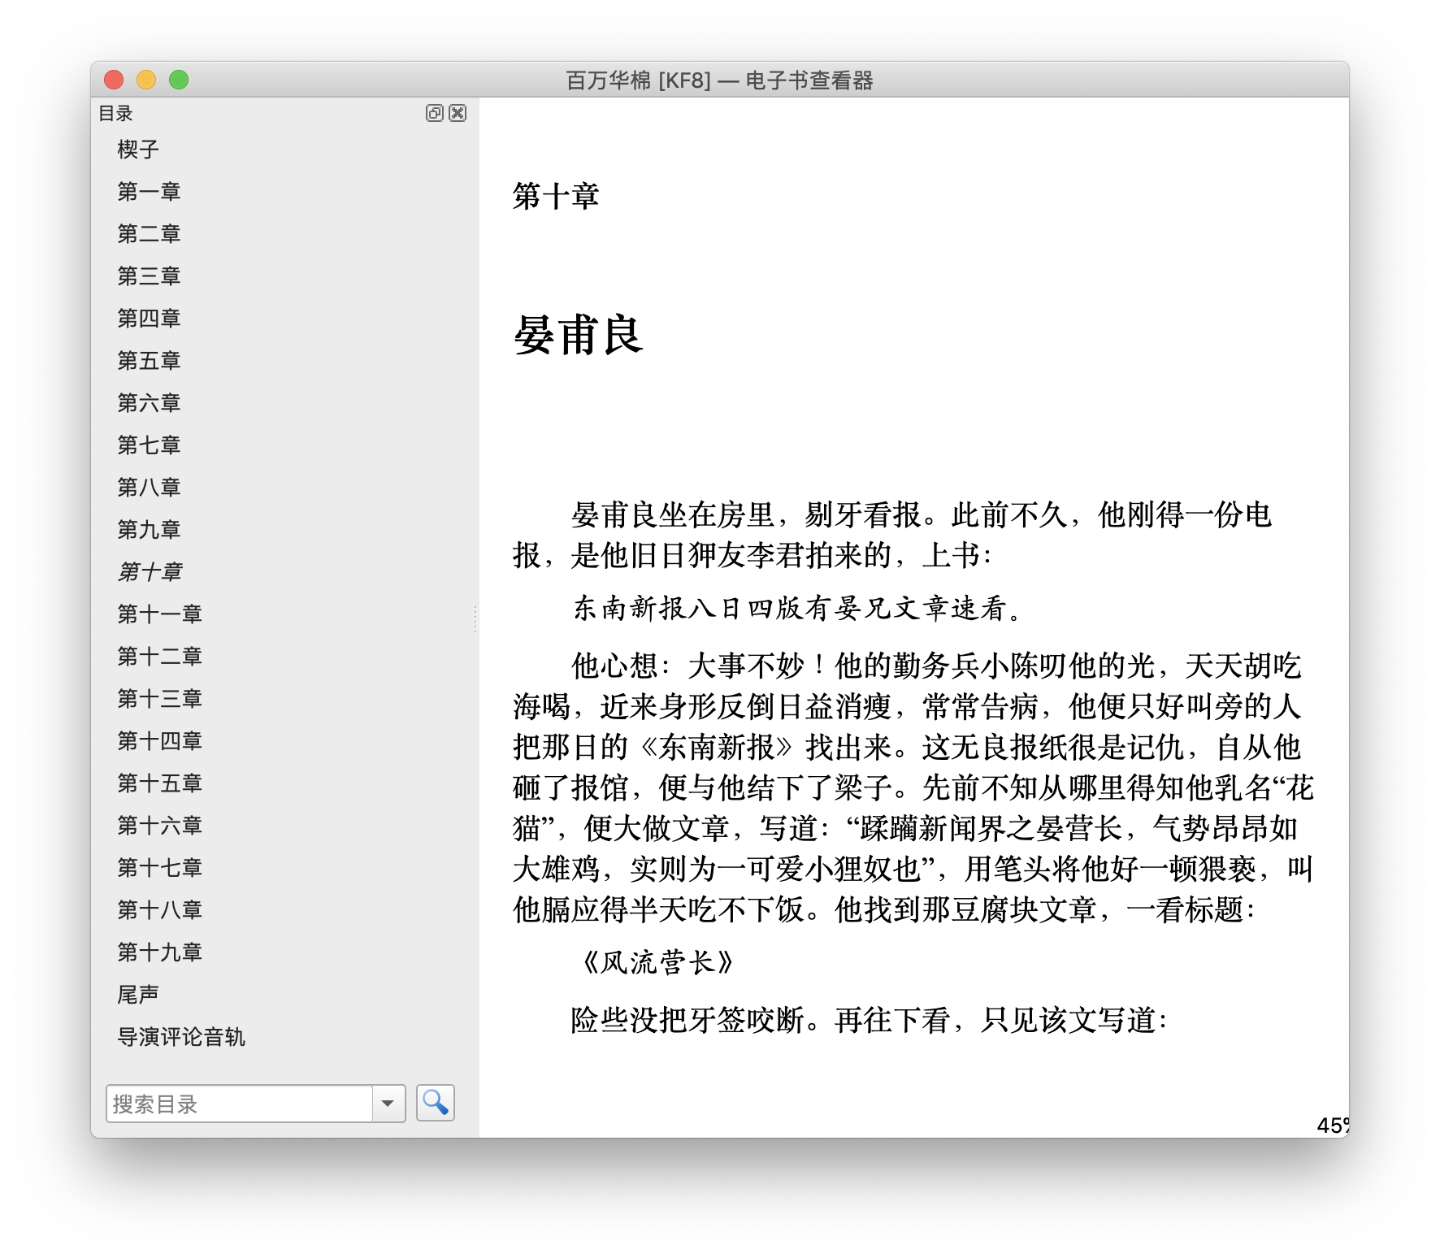The height and width of the screenshot is (1258, 1440).
Task: Open chapter 第五章
Action: [149, 361]
